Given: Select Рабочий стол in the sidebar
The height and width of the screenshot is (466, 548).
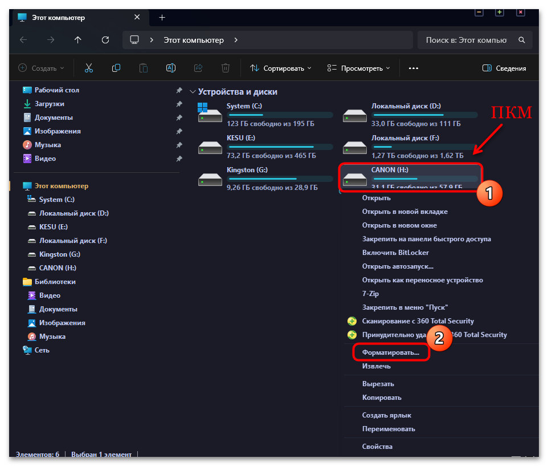Looking at the screenshot, I should pyautogui.click(x=56, y=90).
